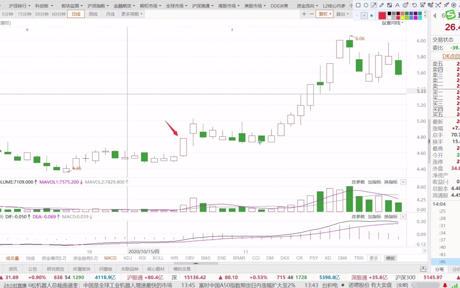Pick the orange color swatch
This screenshot has height=288, width=460.
point(402,14)
